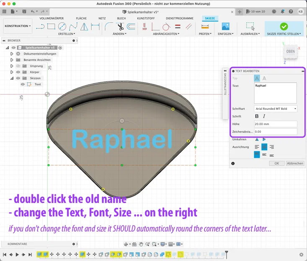Align text left horizontally

[257, 147]
